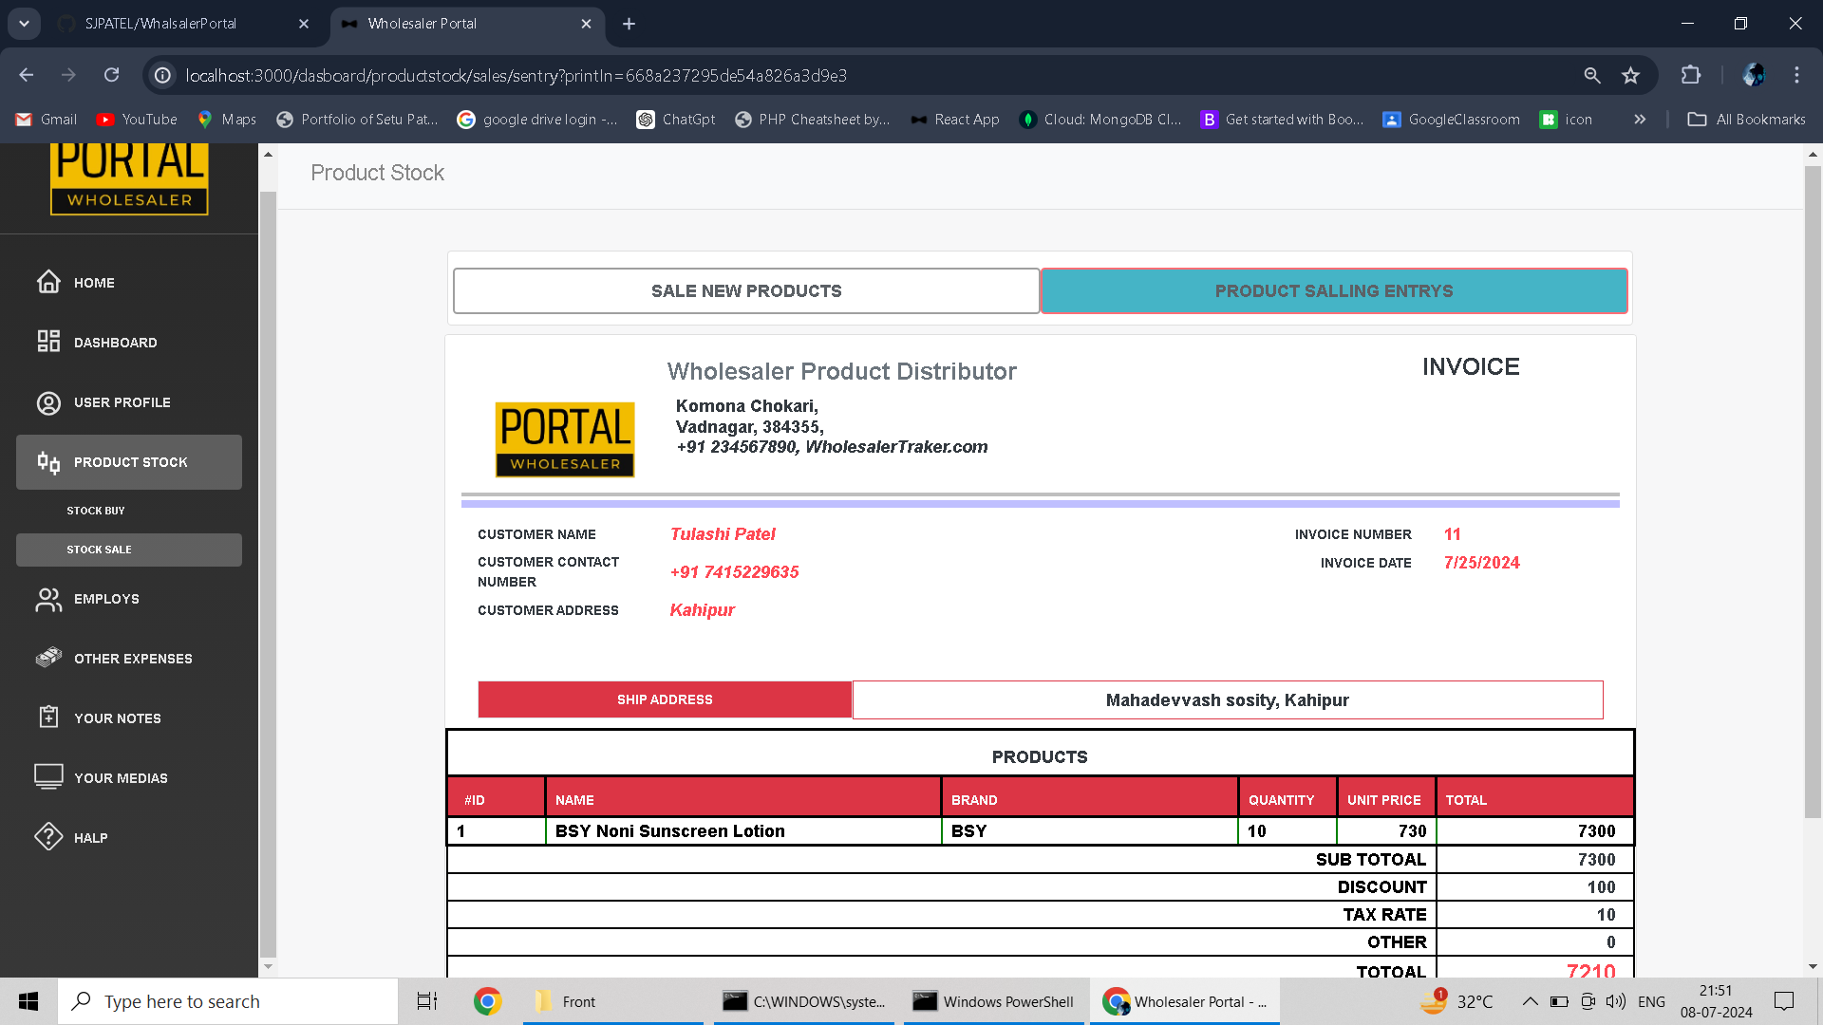Open Dashboard via its grid icon
Image resolution: width=1823 pixels, height=1025 pixels.
tap(48, 342)
